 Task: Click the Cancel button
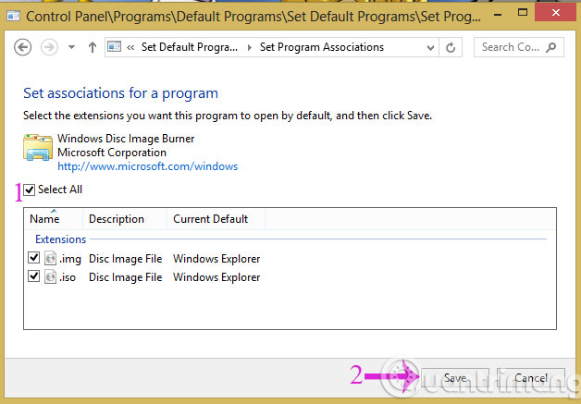(531, 378)
